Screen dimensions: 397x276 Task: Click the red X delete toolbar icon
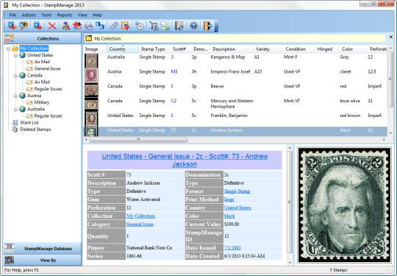pos(52,26)
